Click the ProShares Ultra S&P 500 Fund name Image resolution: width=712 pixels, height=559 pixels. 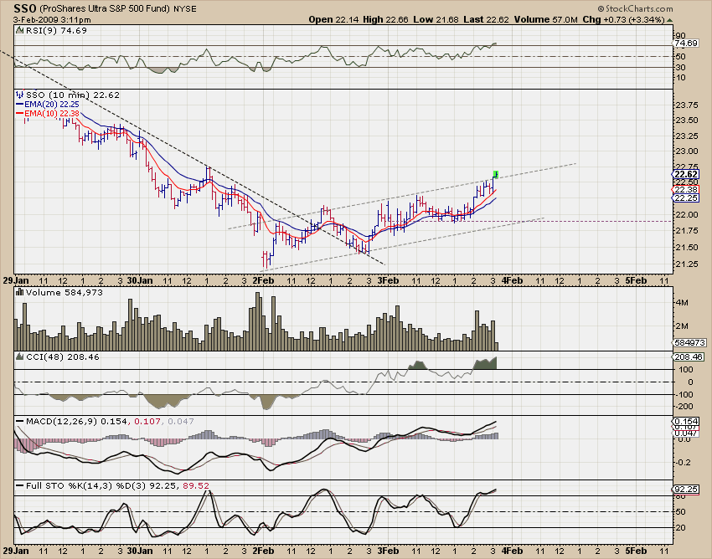105,9
